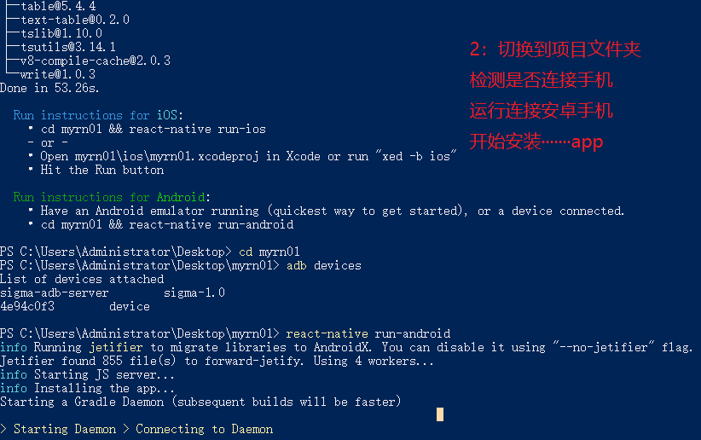Click the 'Starting Daemon' status text
Viewport: 701px width, 440px height.
tap(64, 429)
